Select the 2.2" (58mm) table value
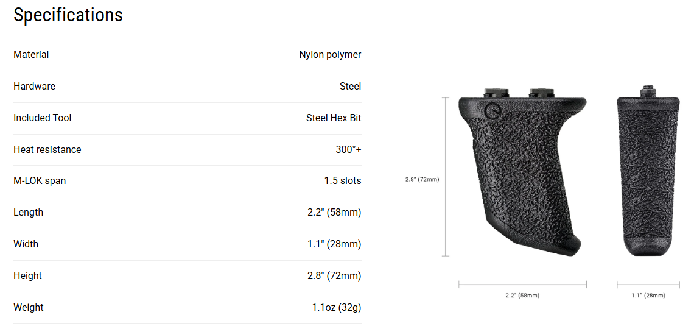The image size is (694, 326). [334, 213]
